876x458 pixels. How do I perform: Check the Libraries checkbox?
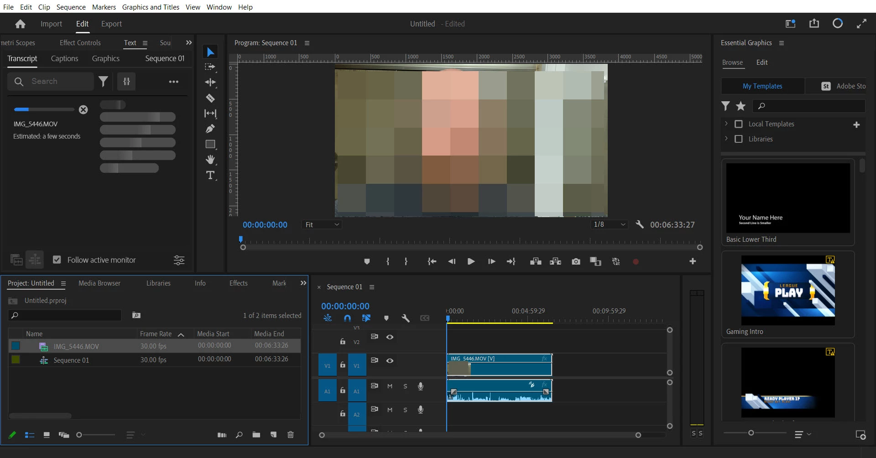(x=739, y=139)
